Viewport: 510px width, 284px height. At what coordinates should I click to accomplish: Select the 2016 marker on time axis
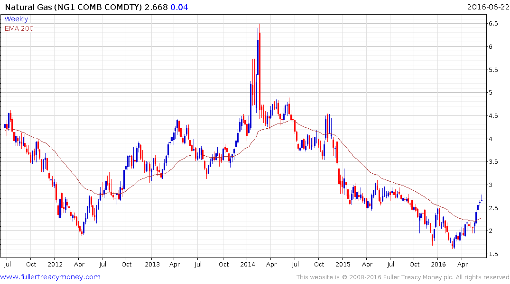pos(438,264)
